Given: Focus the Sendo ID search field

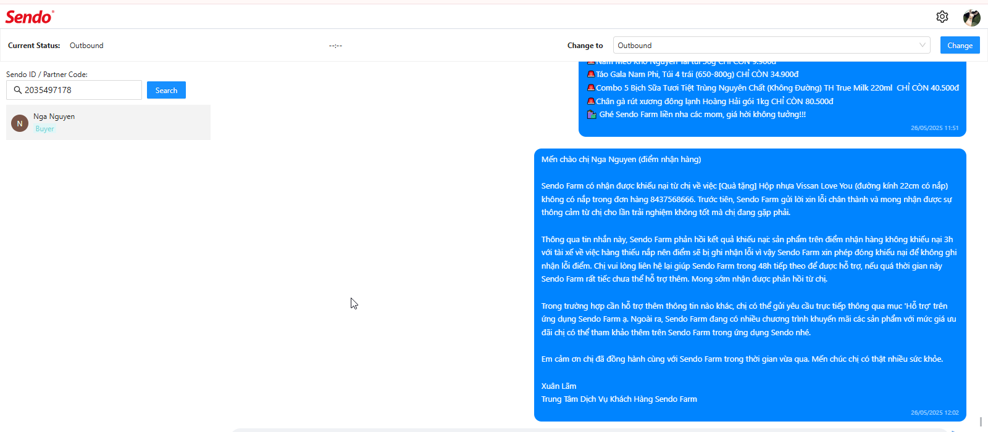Looking at the screenshot, I should (x=74, y=90).
